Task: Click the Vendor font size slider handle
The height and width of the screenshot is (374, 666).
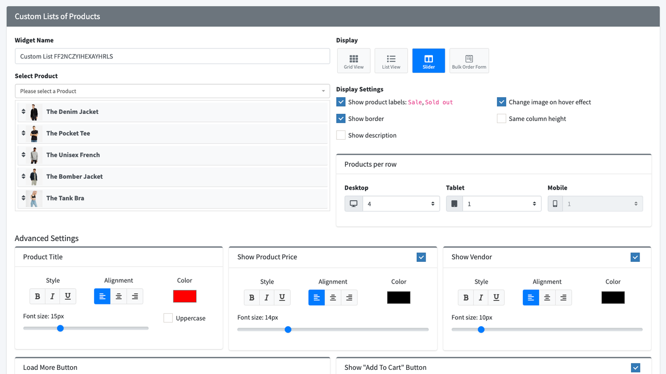Action: [481, 329]
